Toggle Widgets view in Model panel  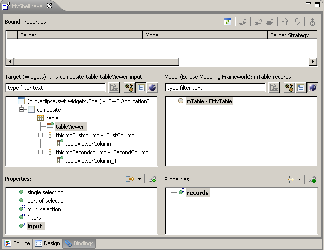tap(301, 88)
